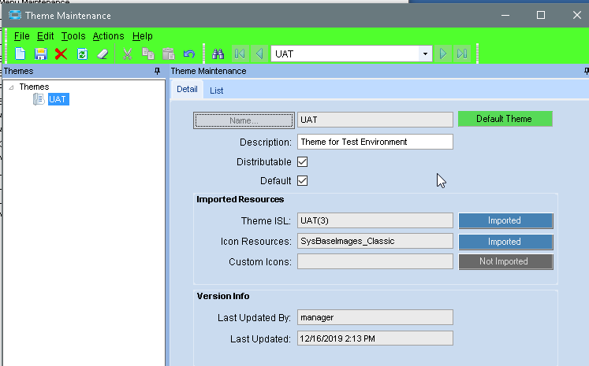
Task: Switch to the List tab
Action: coord(216,91)
